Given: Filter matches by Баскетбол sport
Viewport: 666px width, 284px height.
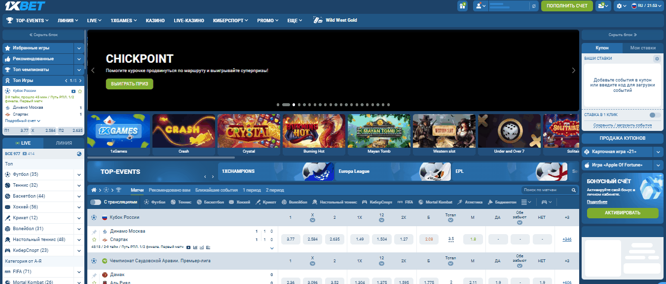Looking at the screenshot, I should point(211,202).
